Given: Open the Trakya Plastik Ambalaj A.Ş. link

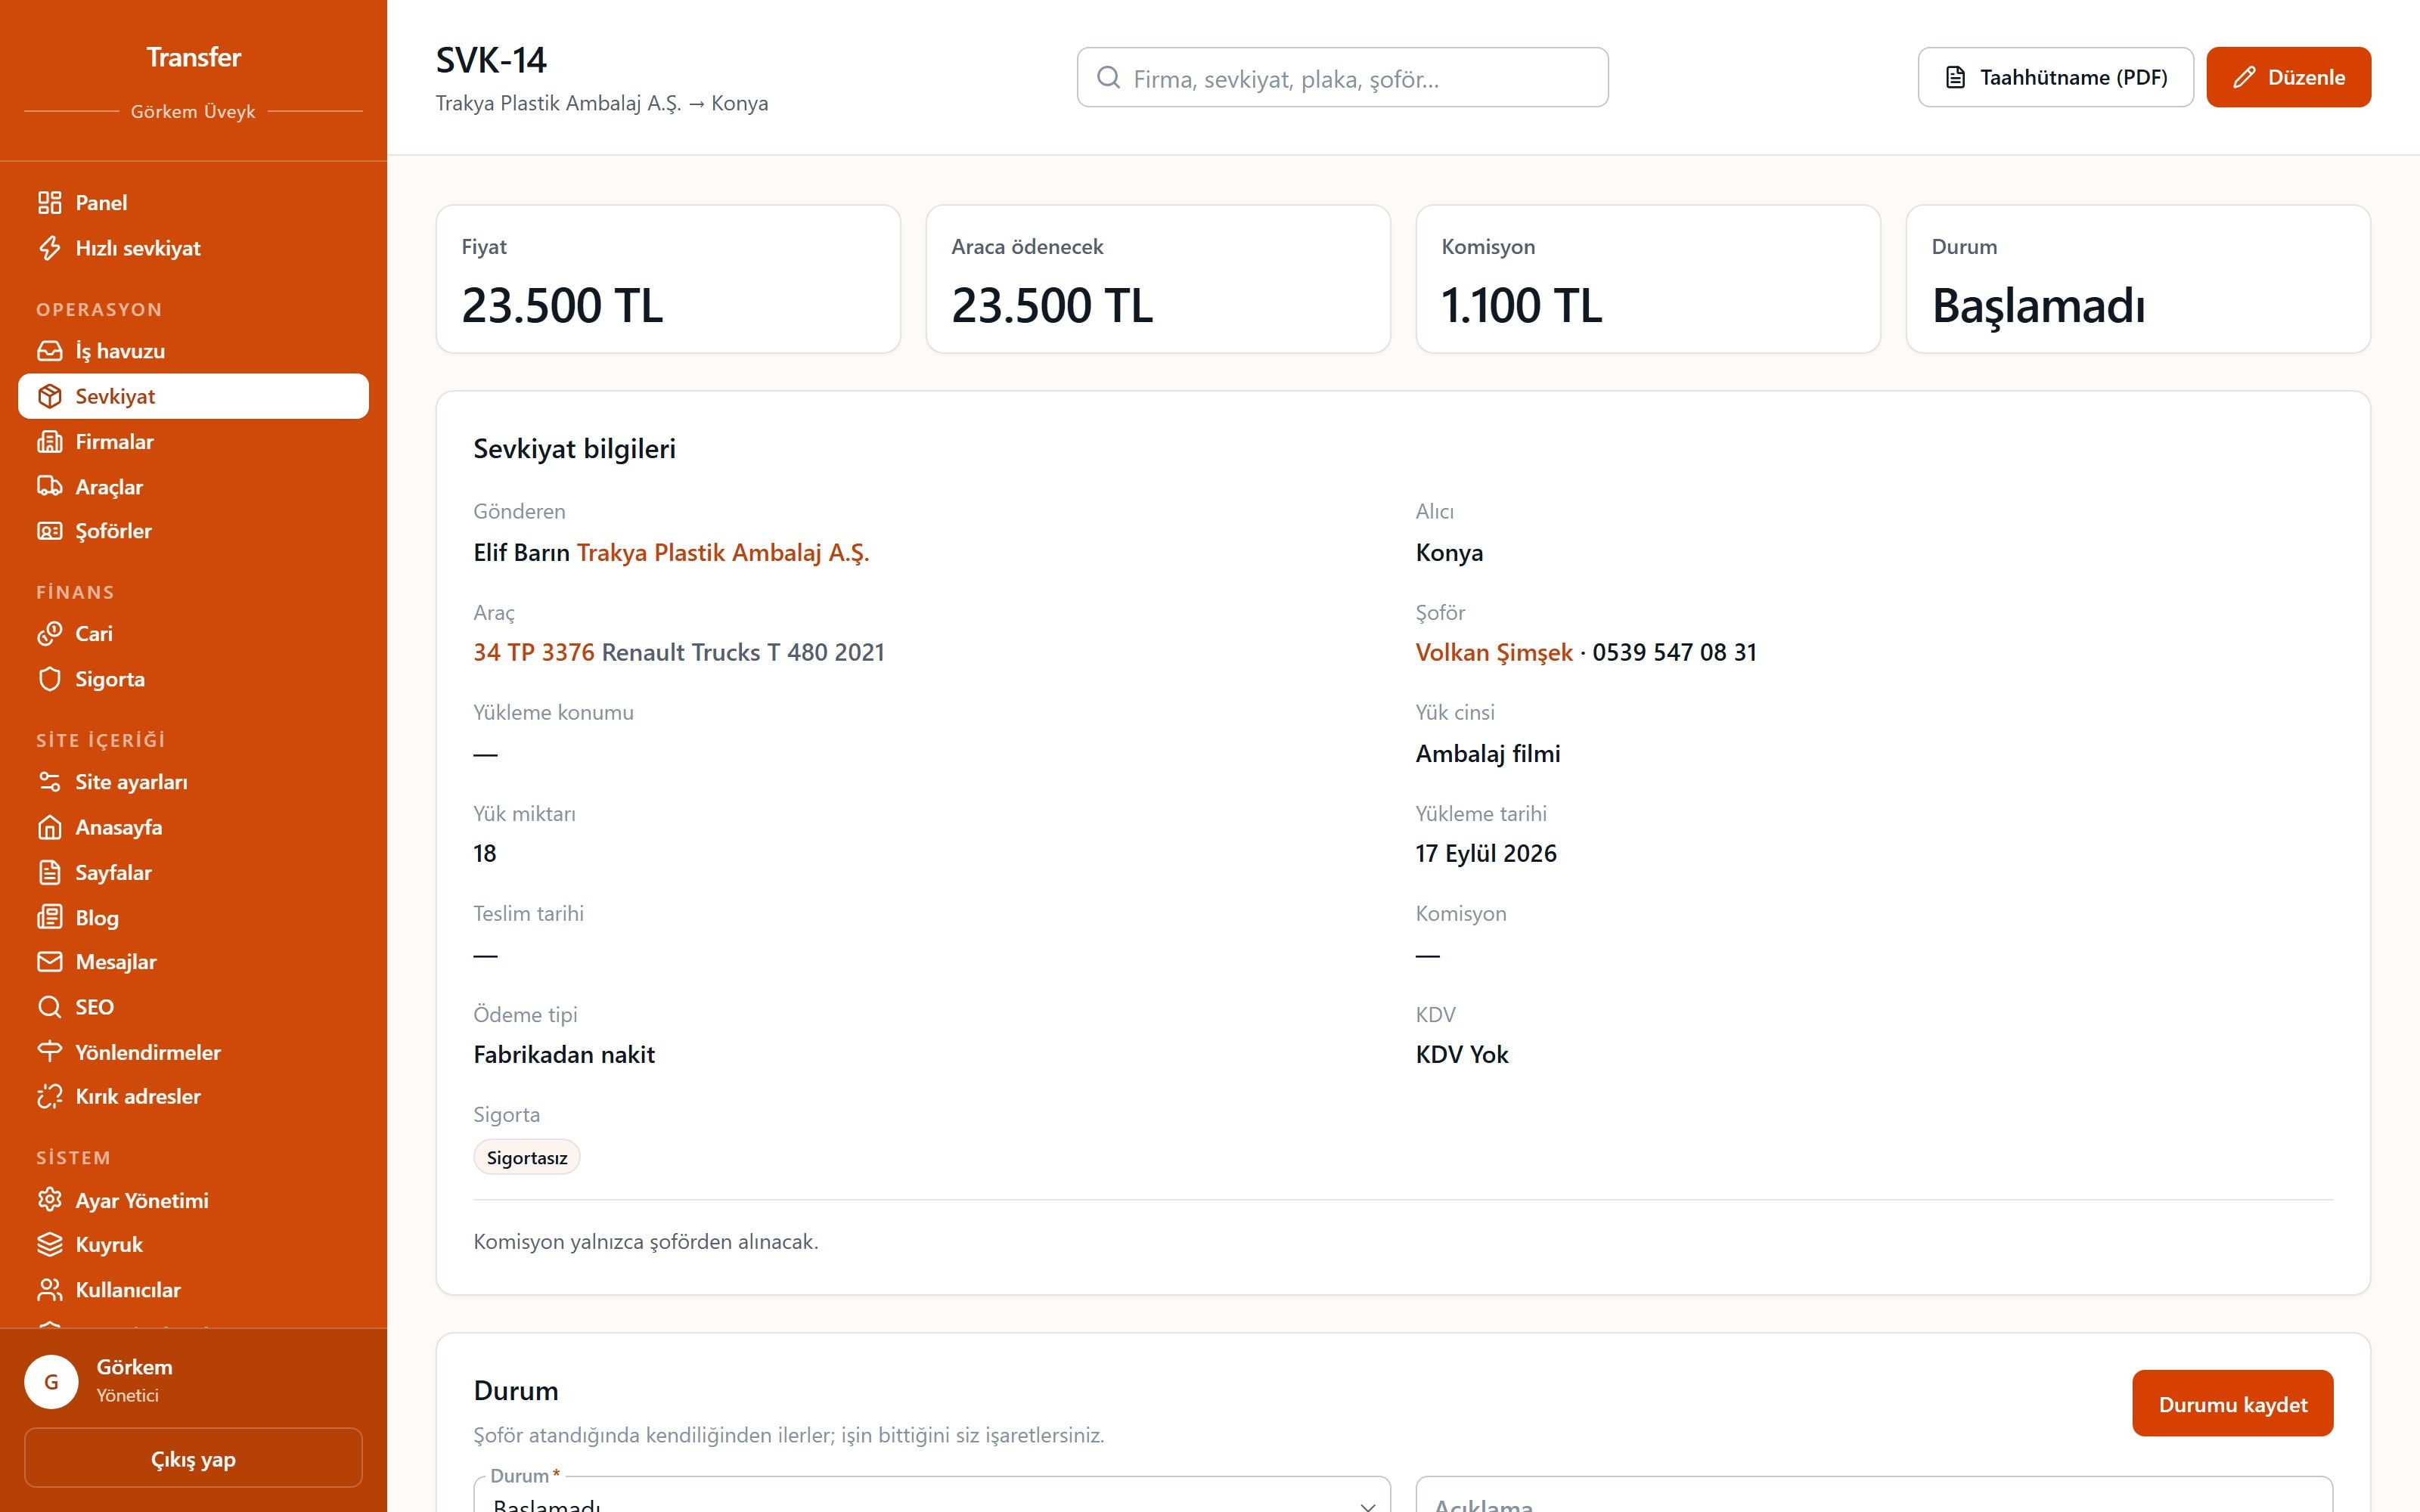Looking at the screenshot, I should (x=723, y=553).
